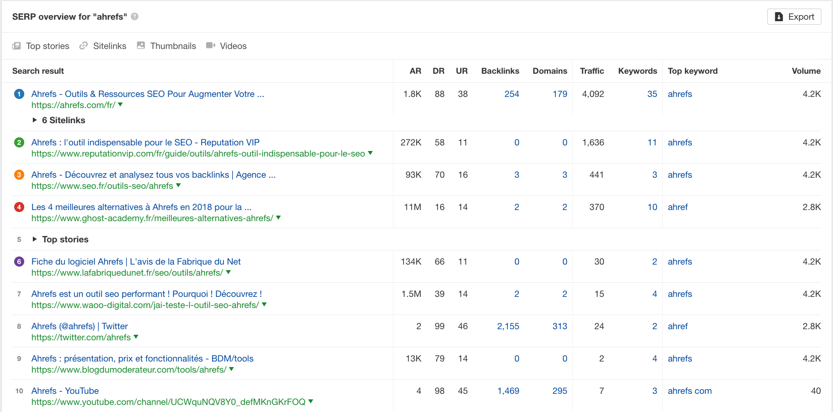Click the Videos camera icon

click(211, 45)
